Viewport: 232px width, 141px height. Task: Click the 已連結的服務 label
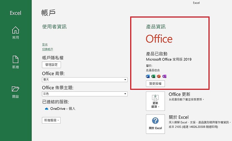click(55, 102)
